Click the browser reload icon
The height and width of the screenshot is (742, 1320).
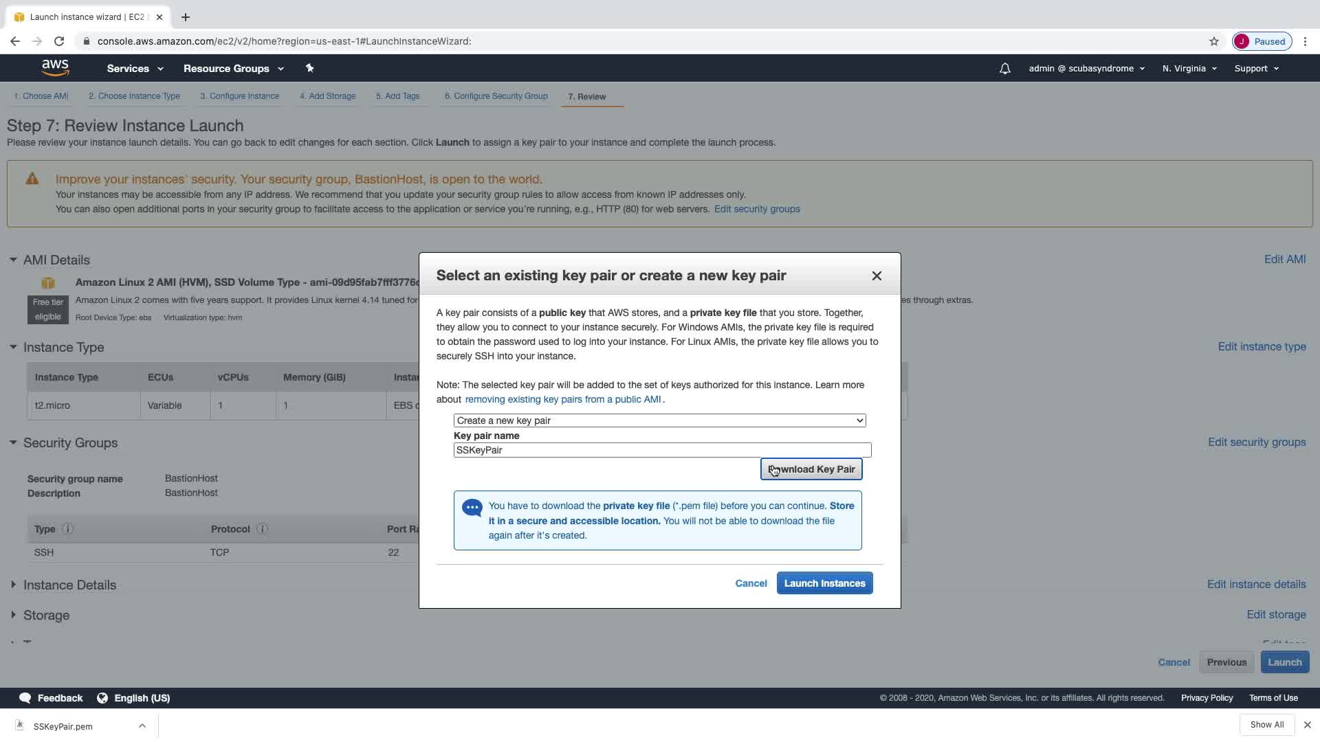tap(59, 41)
